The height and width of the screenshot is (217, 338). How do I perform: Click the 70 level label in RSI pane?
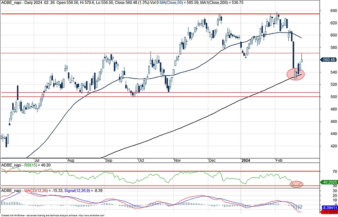click(x=335, y=172)
